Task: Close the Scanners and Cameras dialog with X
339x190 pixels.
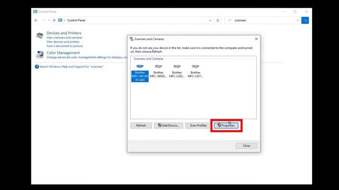Action: pyautogui.click(x=256, y=39)
